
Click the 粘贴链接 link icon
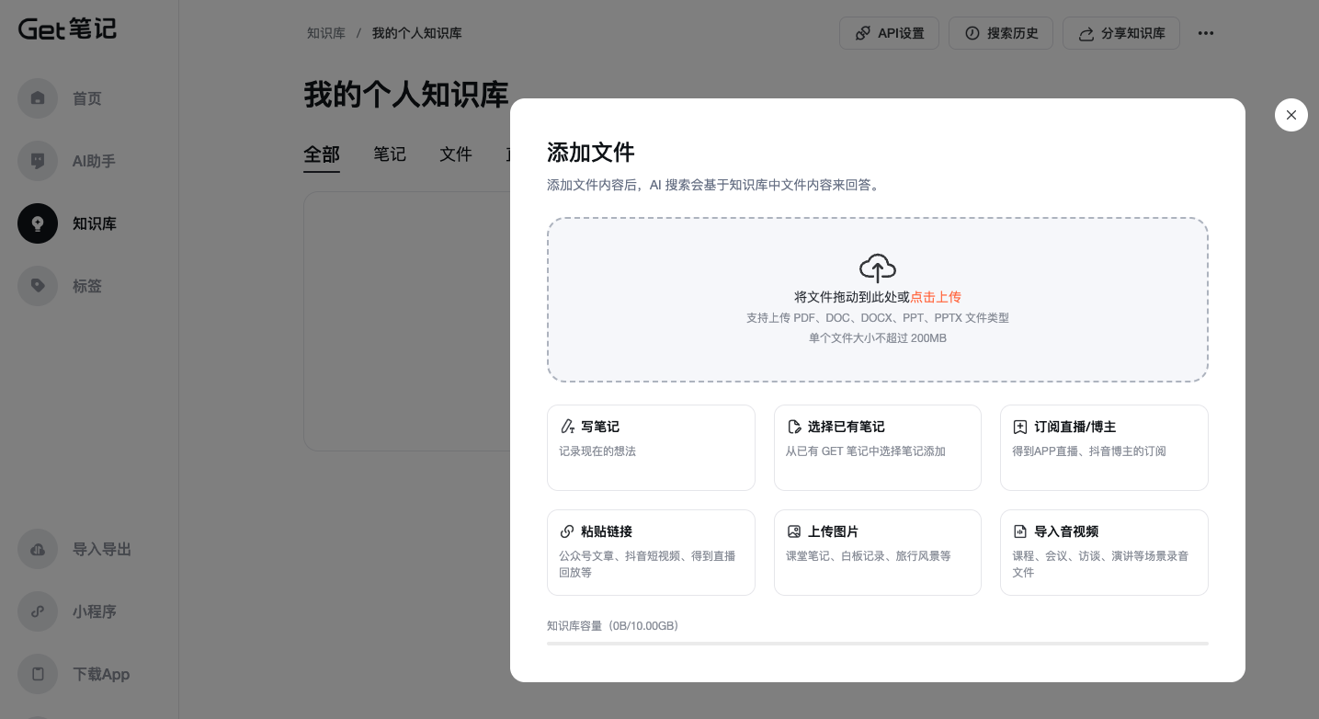[x=567, y=531]
